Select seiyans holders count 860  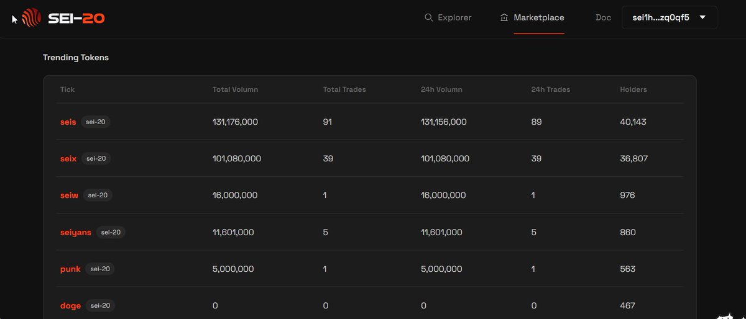point(628,232)
